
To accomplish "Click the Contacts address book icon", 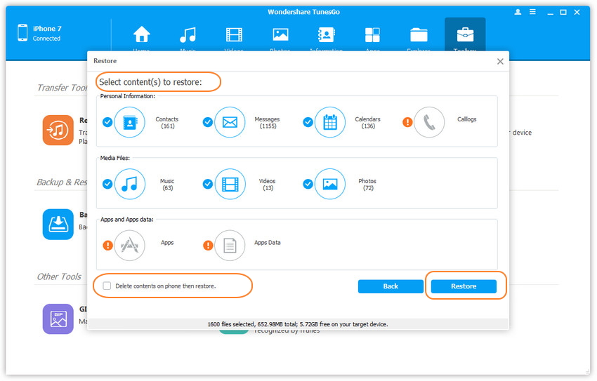I will point(129,122).
